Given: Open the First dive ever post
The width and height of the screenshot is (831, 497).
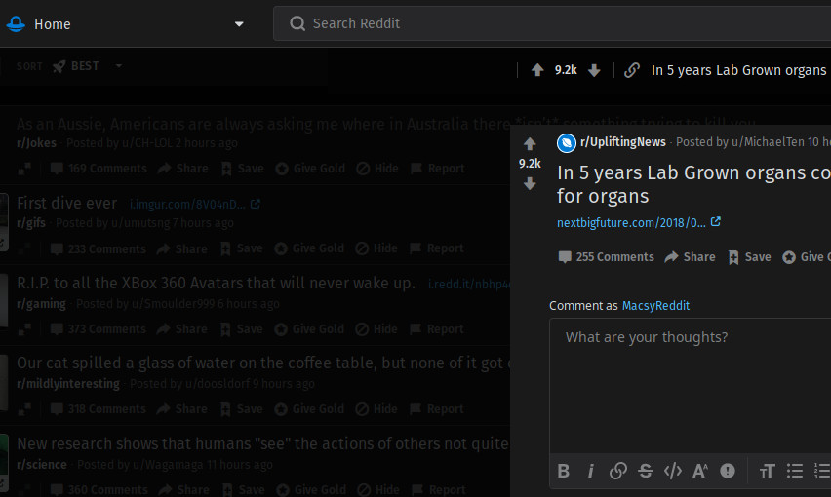Looking at the screenshot, I should (x=66, y=203).
